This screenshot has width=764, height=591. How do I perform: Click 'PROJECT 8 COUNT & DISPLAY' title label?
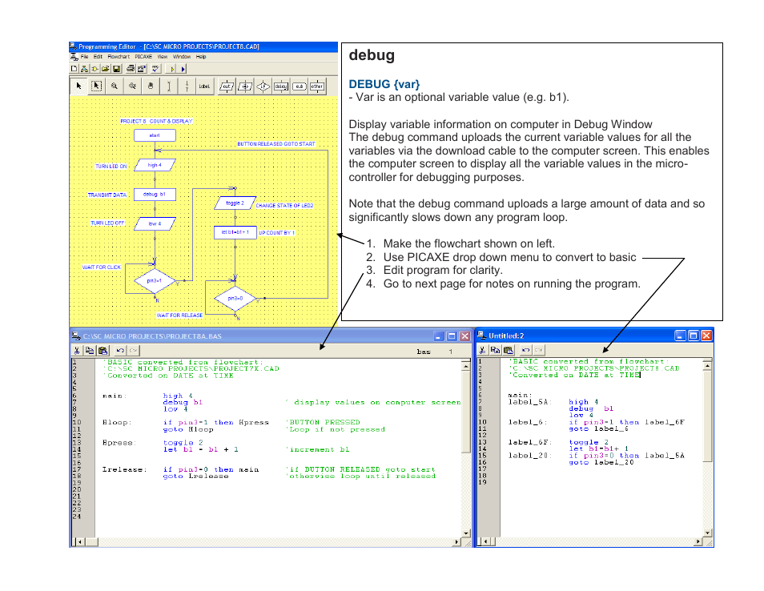click(x=156, y=121)
